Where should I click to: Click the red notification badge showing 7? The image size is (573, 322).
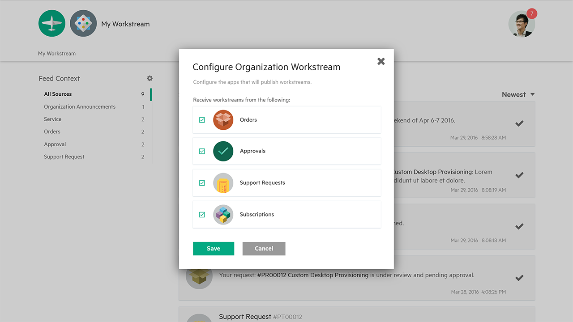(x=532, y=13)
